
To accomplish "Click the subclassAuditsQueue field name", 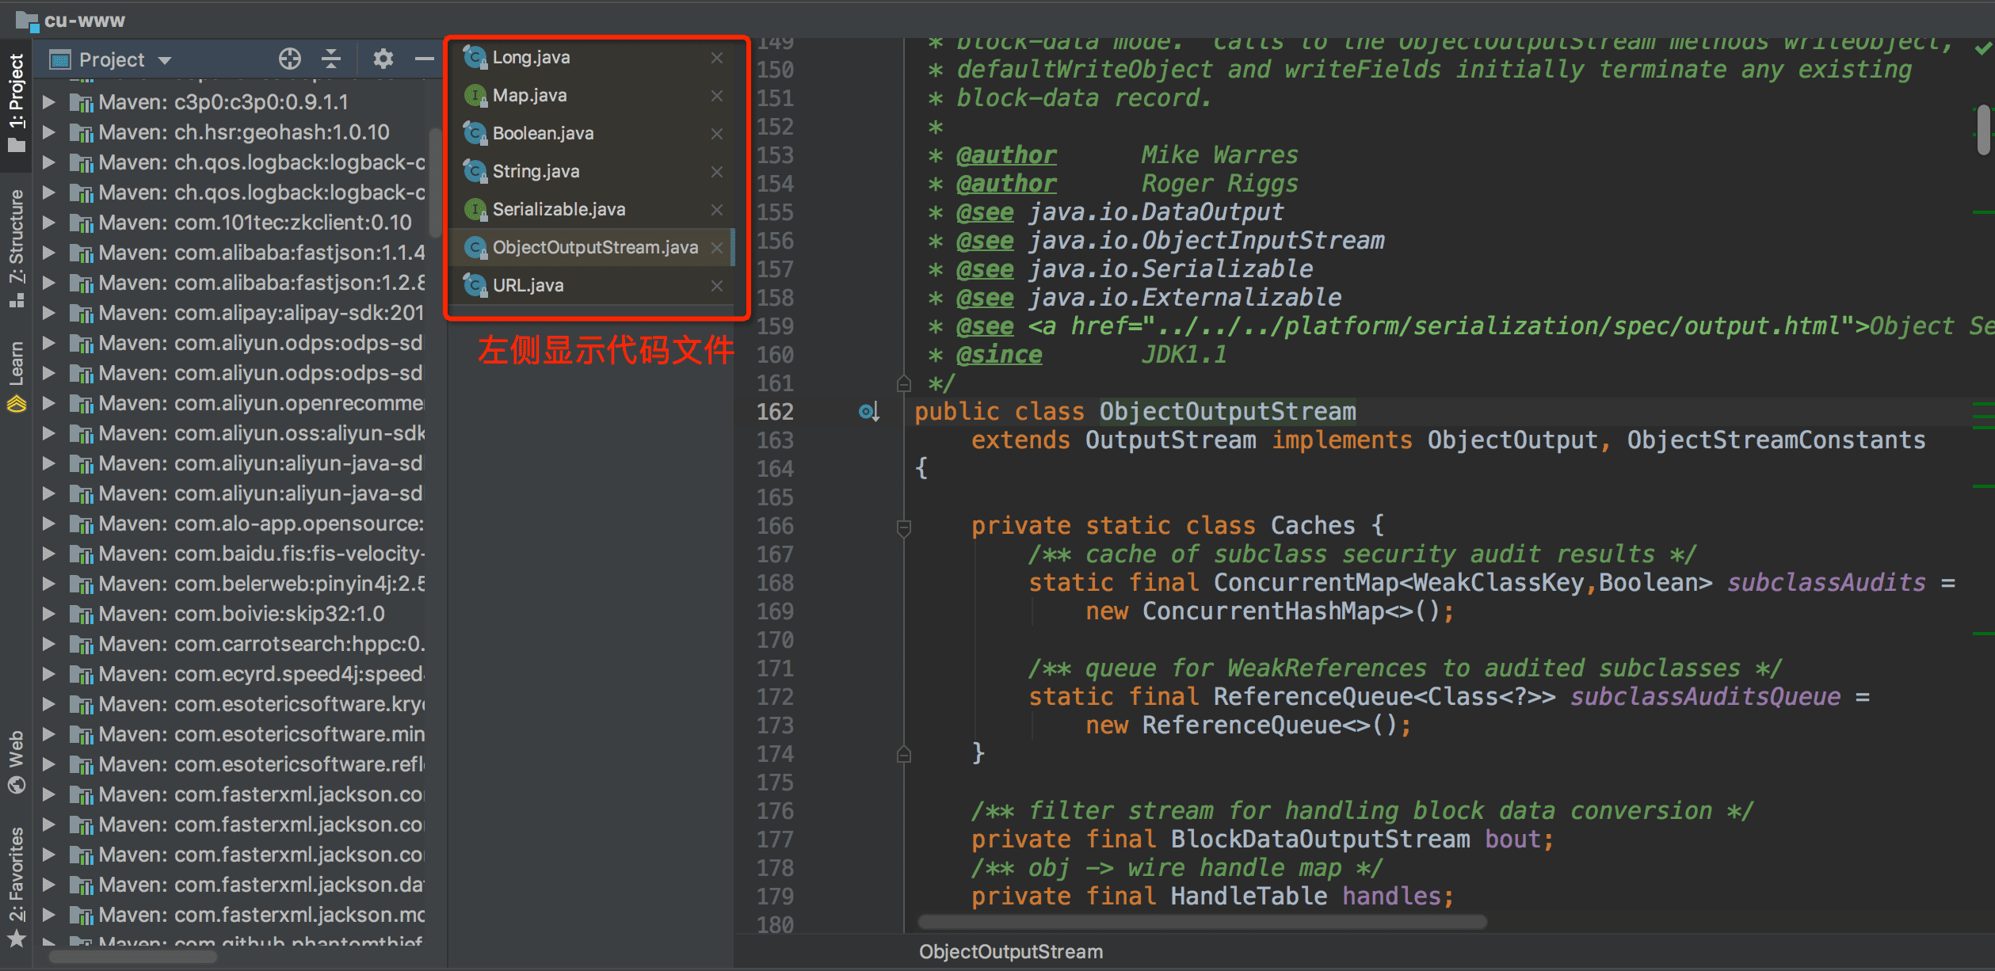I will coord(1705,697).
